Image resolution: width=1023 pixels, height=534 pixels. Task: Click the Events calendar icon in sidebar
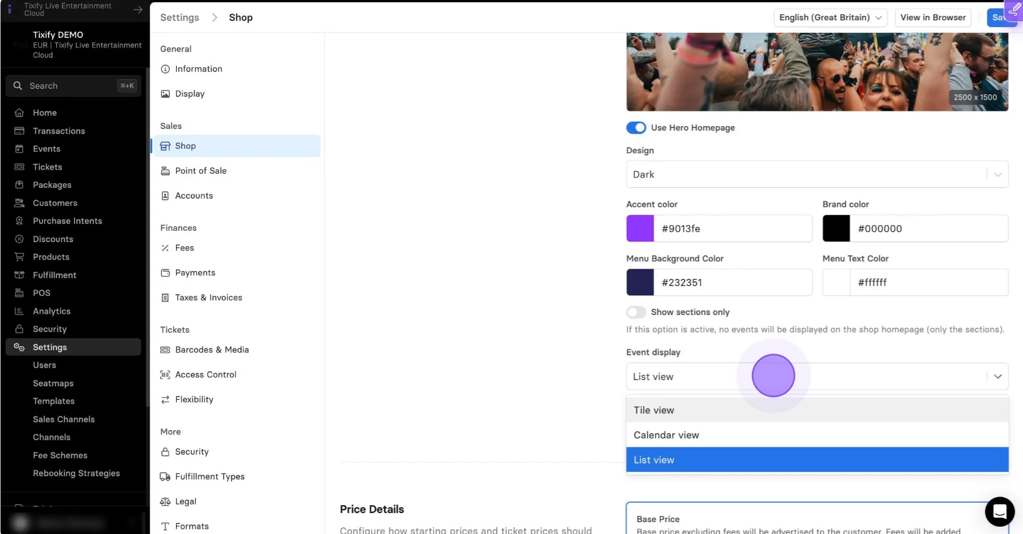19,149
